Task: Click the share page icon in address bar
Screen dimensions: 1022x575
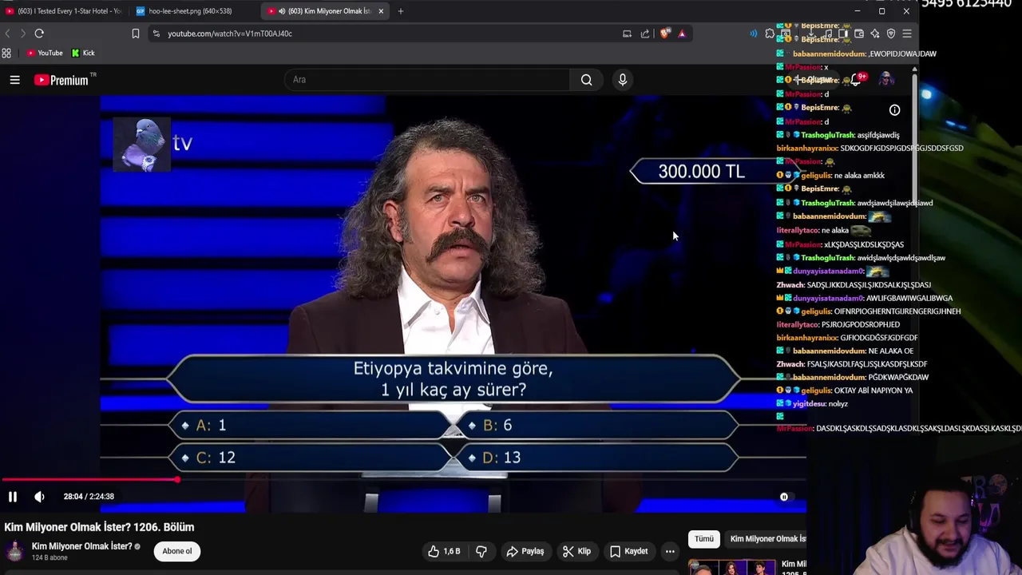Action: (645, 34)
